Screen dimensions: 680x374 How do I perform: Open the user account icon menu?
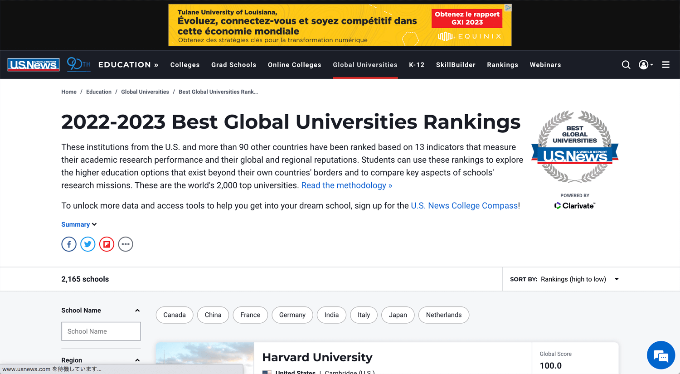point(646,65)
